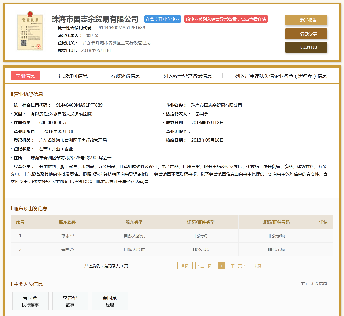Viewport: 344px width, 316px height.
Task: Switch to the 行政许可信息 tab
Action: 73,76
